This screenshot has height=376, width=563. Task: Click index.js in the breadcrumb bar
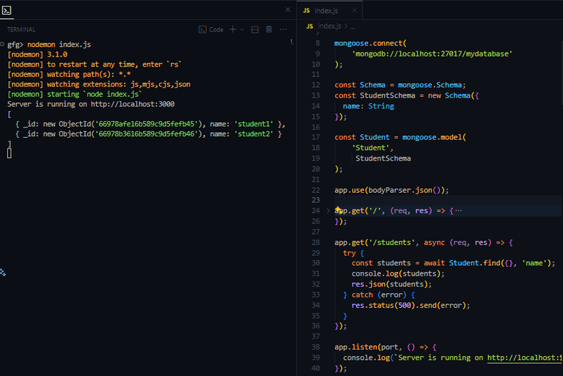[x=330, y=26]
